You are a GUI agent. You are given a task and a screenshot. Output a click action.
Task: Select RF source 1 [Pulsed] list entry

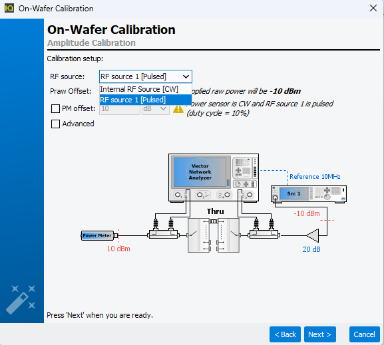point(146,100)
